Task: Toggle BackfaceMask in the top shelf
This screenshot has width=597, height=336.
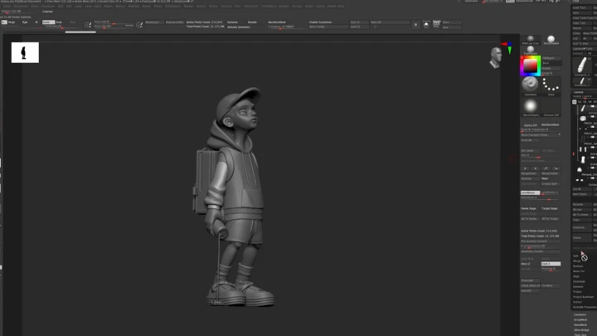Action: click(277, 22)
